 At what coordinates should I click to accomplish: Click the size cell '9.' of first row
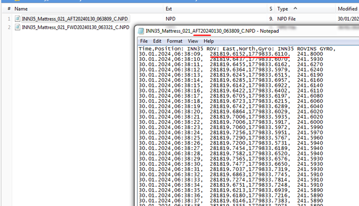[271, 19]
